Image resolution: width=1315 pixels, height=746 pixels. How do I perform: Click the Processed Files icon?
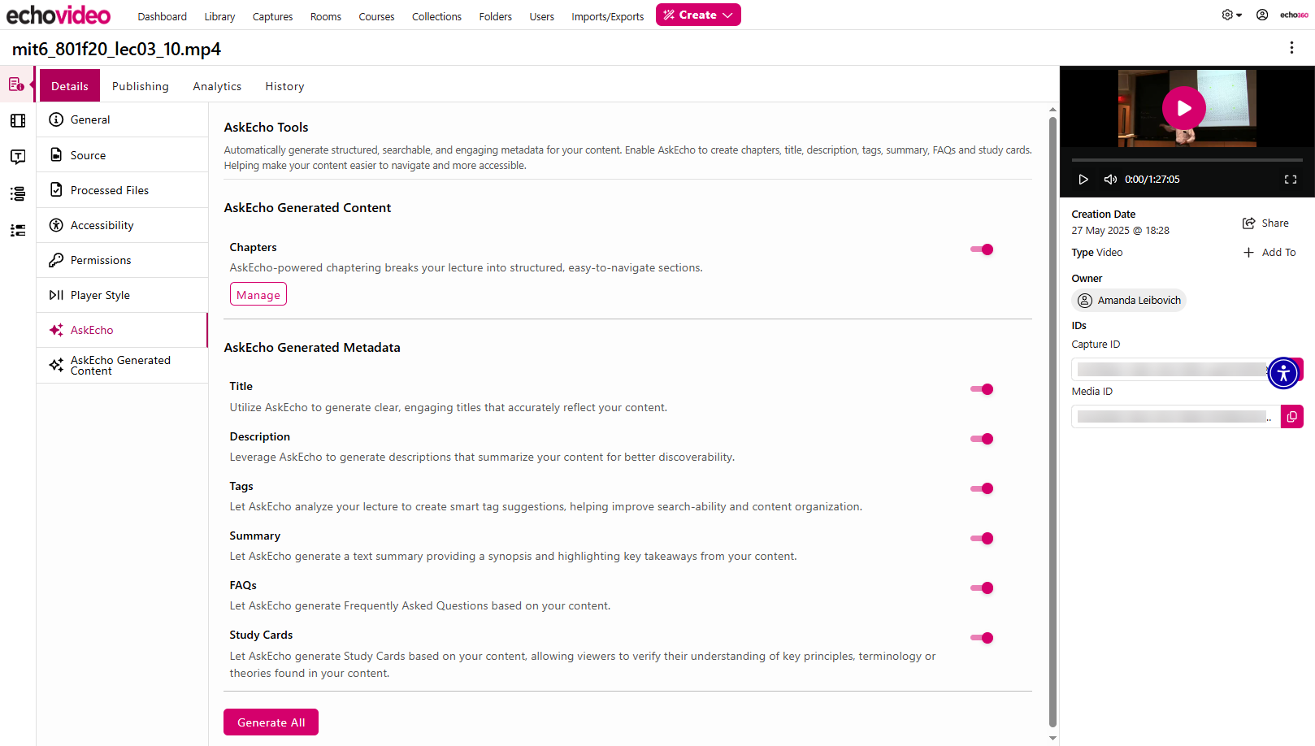[56, 189]
